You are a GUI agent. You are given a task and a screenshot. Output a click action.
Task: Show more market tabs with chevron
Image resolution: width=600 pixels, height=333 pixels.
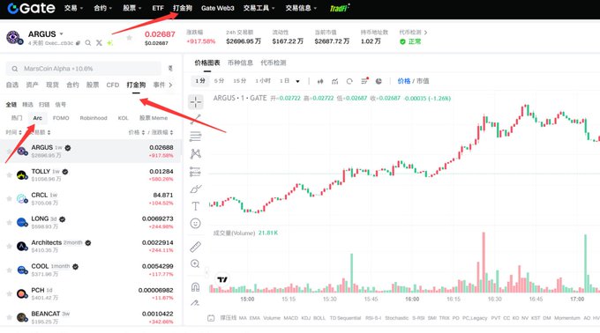tap(170, 85)
